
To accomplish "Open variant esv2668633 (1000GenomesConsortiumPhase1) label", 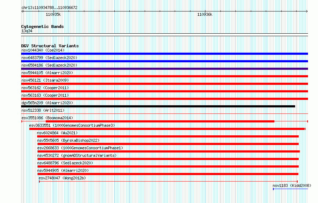I will pyautogui.click(x=80, y=148).
